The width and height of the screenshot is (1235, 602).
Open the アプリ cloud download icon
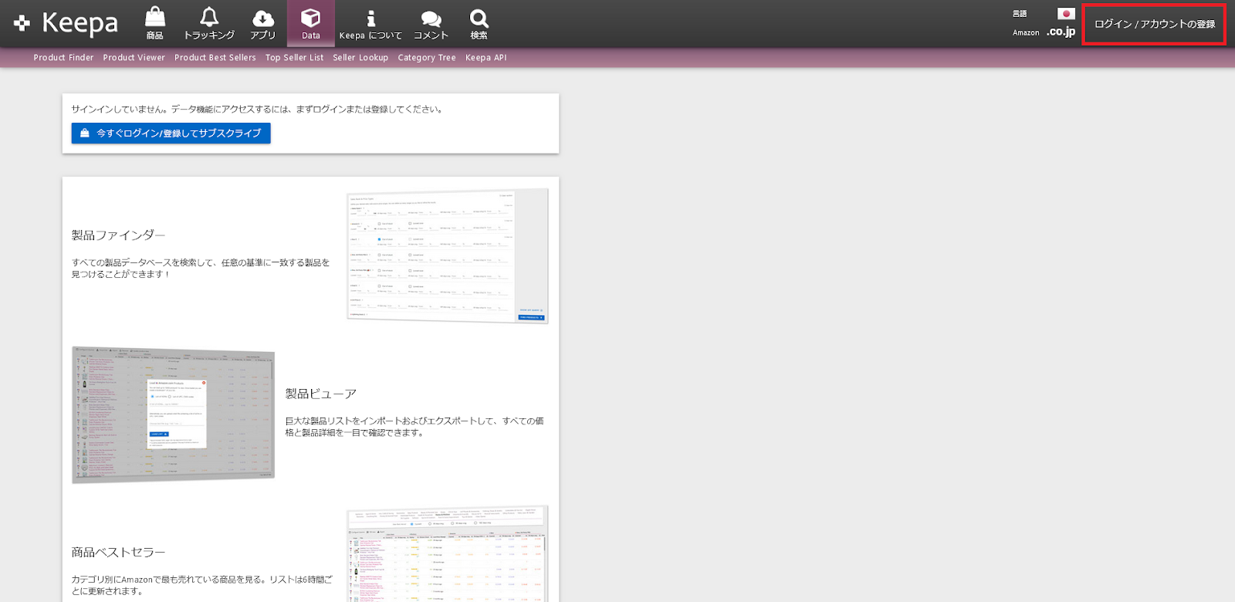point(263,23)
